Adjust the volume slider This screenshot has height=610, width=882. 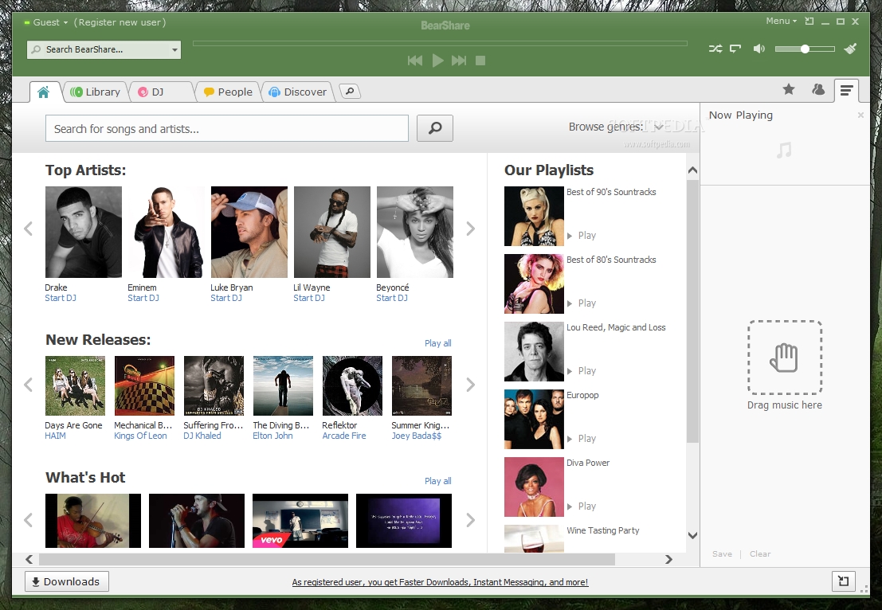805,49
